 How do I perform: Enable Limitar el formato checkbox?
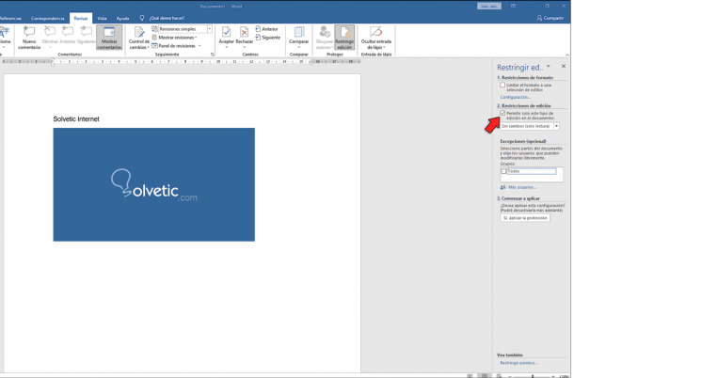[x=502, y=85]
